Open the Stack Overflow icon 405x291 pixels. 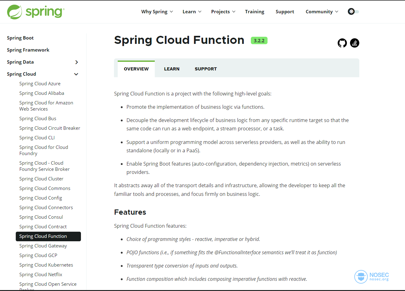pos(355,43)
